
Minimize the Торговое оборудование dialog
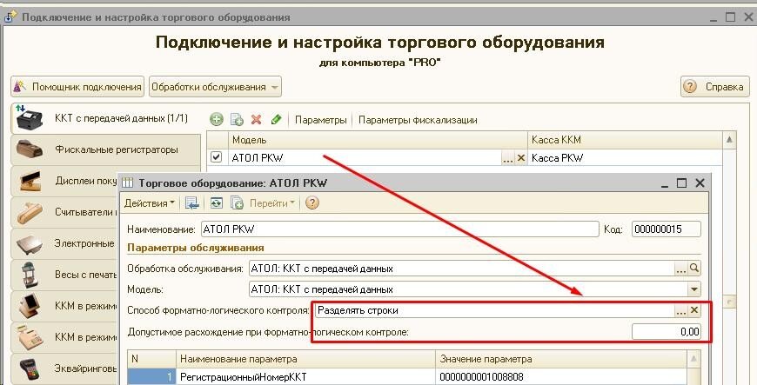click(x=665, y=184)
